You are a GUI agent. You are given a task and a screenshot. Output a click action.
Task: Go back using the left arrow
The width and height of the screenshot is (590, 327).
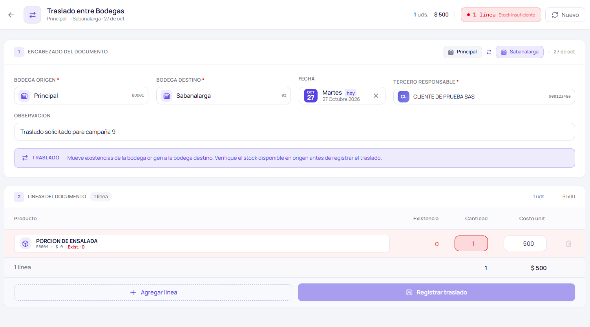tap(11, 15)
